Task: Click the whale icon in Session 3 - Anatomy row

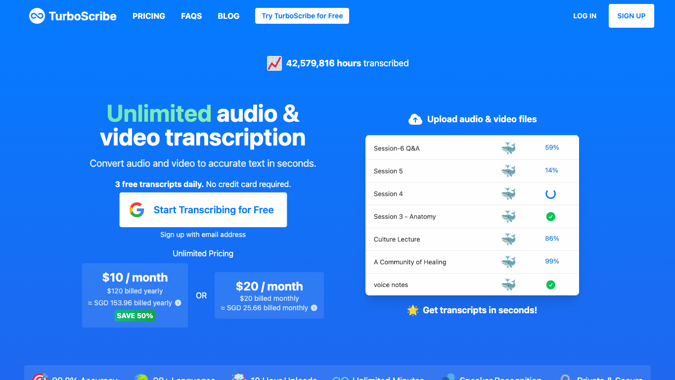Action: point(508,216)
